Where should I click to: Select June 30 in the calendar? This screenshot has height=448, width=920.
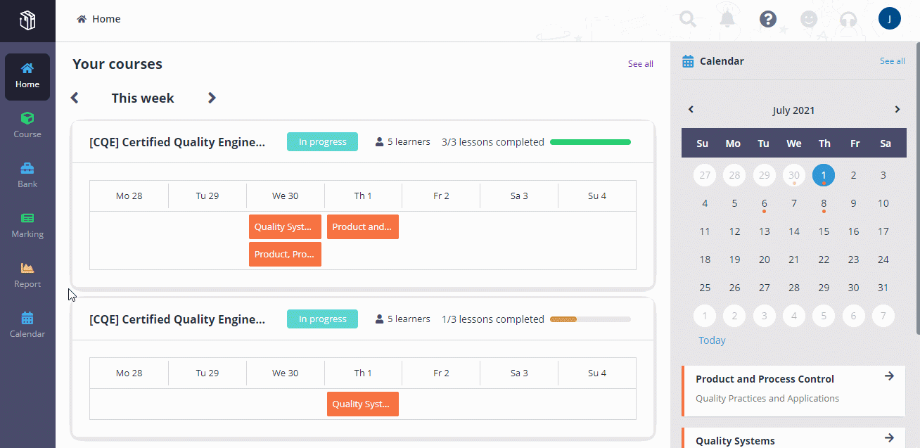(794, 175)
